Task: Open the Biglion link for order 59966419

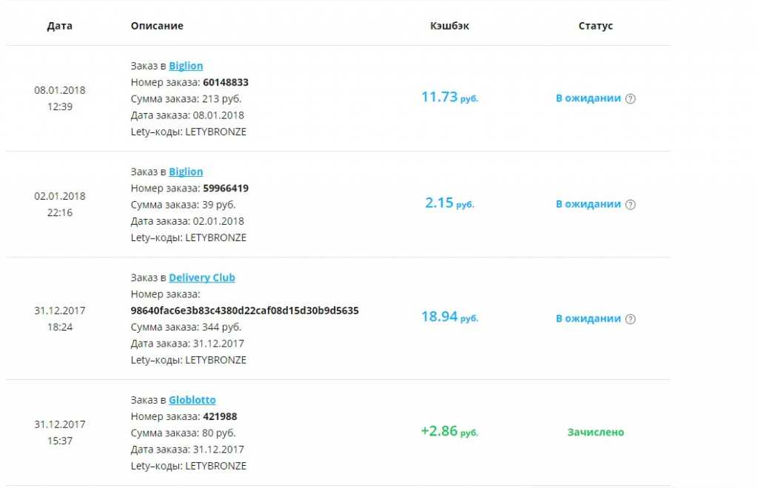Action: (x=186, y=172)
